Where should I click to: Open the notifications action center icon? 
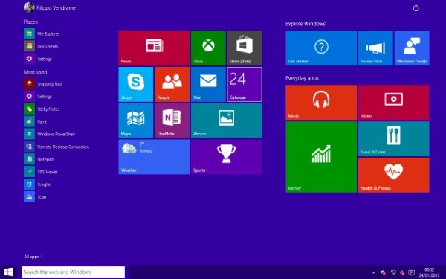pyautogui.click(x=411, y=273)
